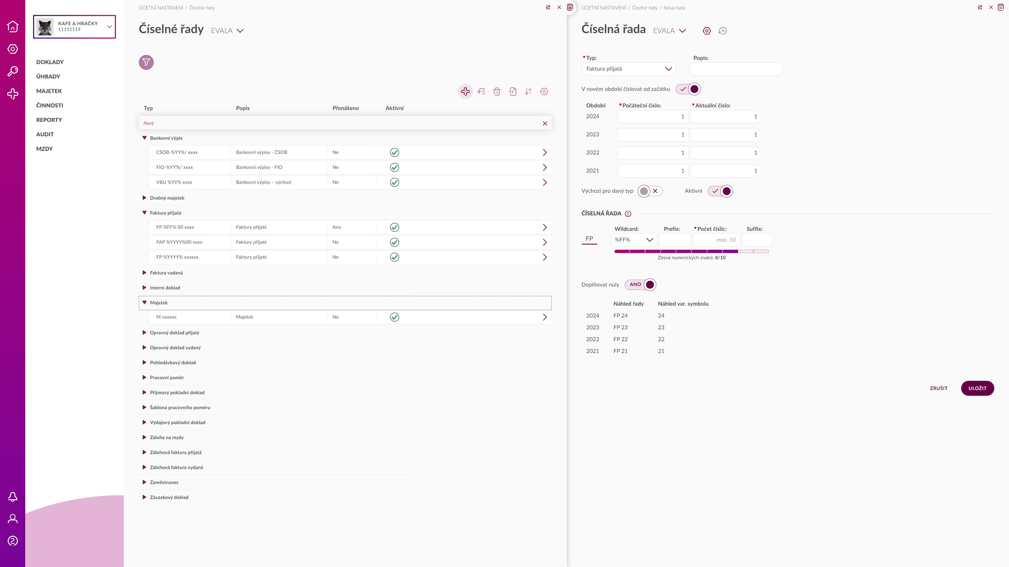This screenshot has height=567, width=1009.
Task: Click the document arrow icon beside the trash icon
Action: click(x=512, y=92)
